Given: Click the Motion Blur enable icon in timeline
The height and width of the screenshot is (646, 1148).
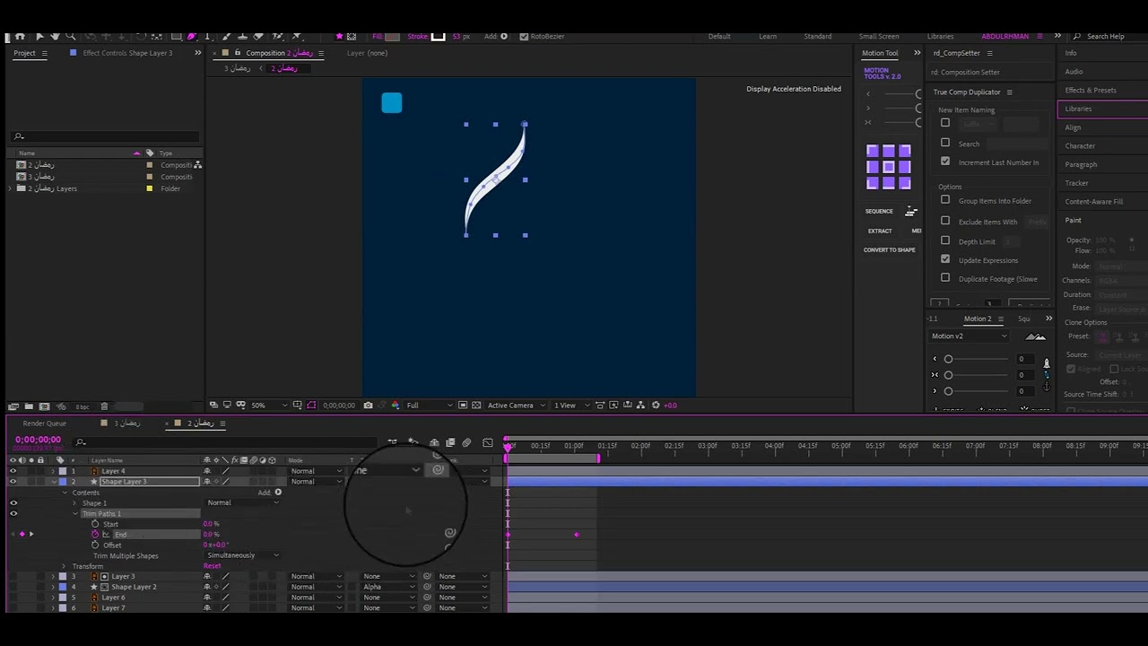Looking at the screenshot, I should 466,442.
